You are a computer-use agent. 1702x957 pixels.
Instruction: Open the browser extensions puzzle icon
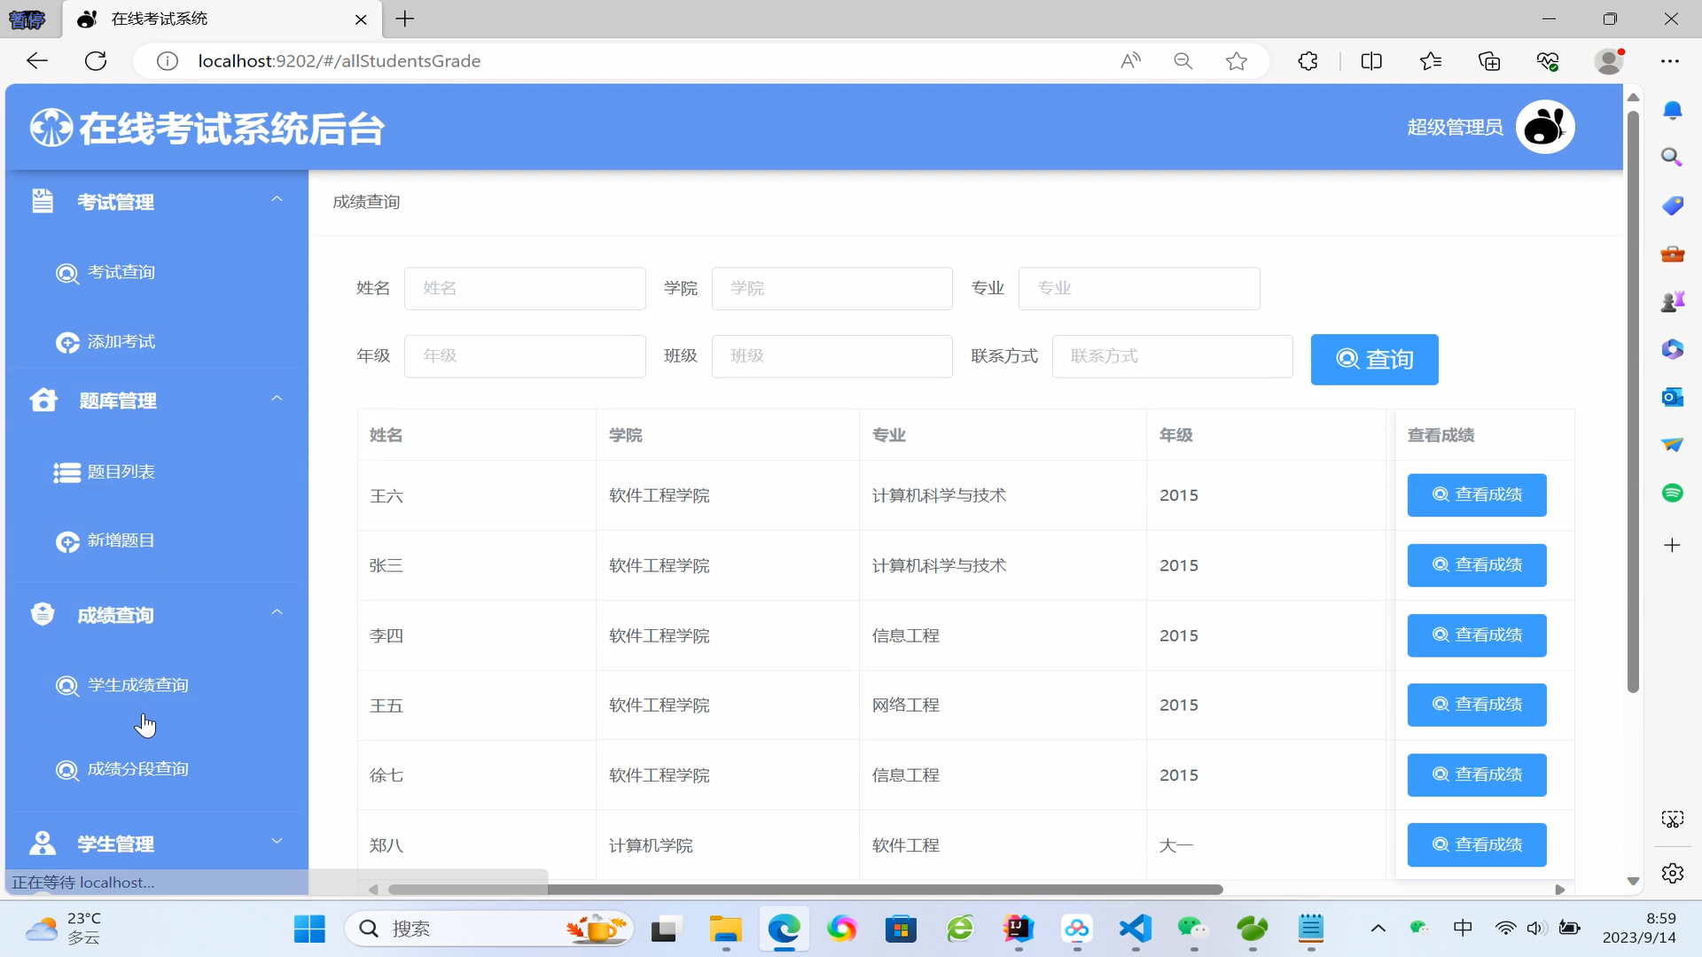(1308, 61)
